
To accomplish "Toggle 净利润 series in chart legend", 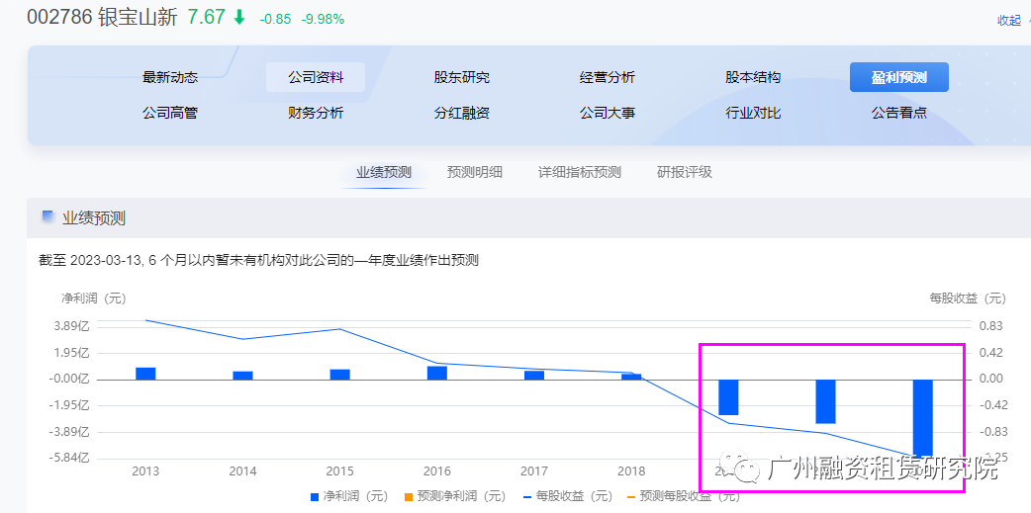I will 348,496.
